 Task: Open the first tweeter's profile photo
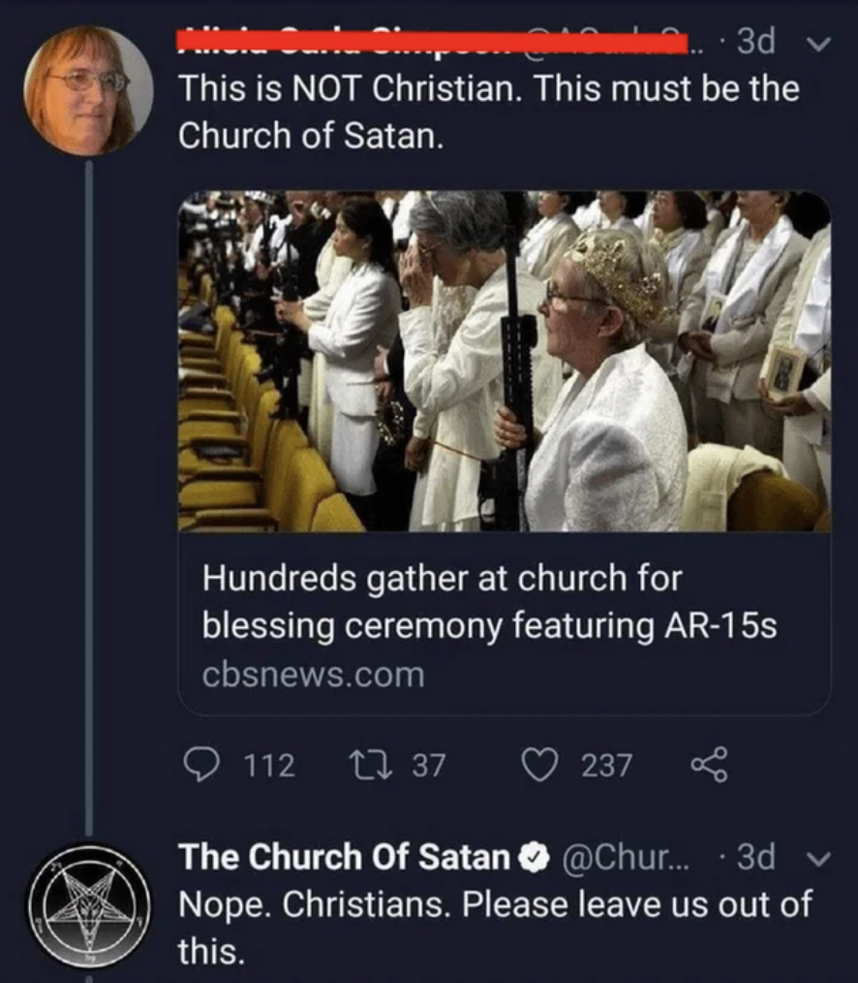point(88,90)
